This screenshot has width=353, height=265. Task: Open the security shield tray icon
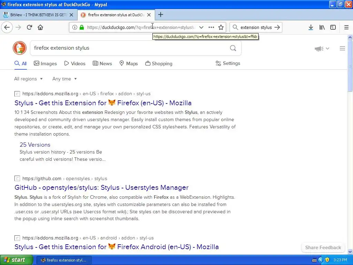pos(327,260)
